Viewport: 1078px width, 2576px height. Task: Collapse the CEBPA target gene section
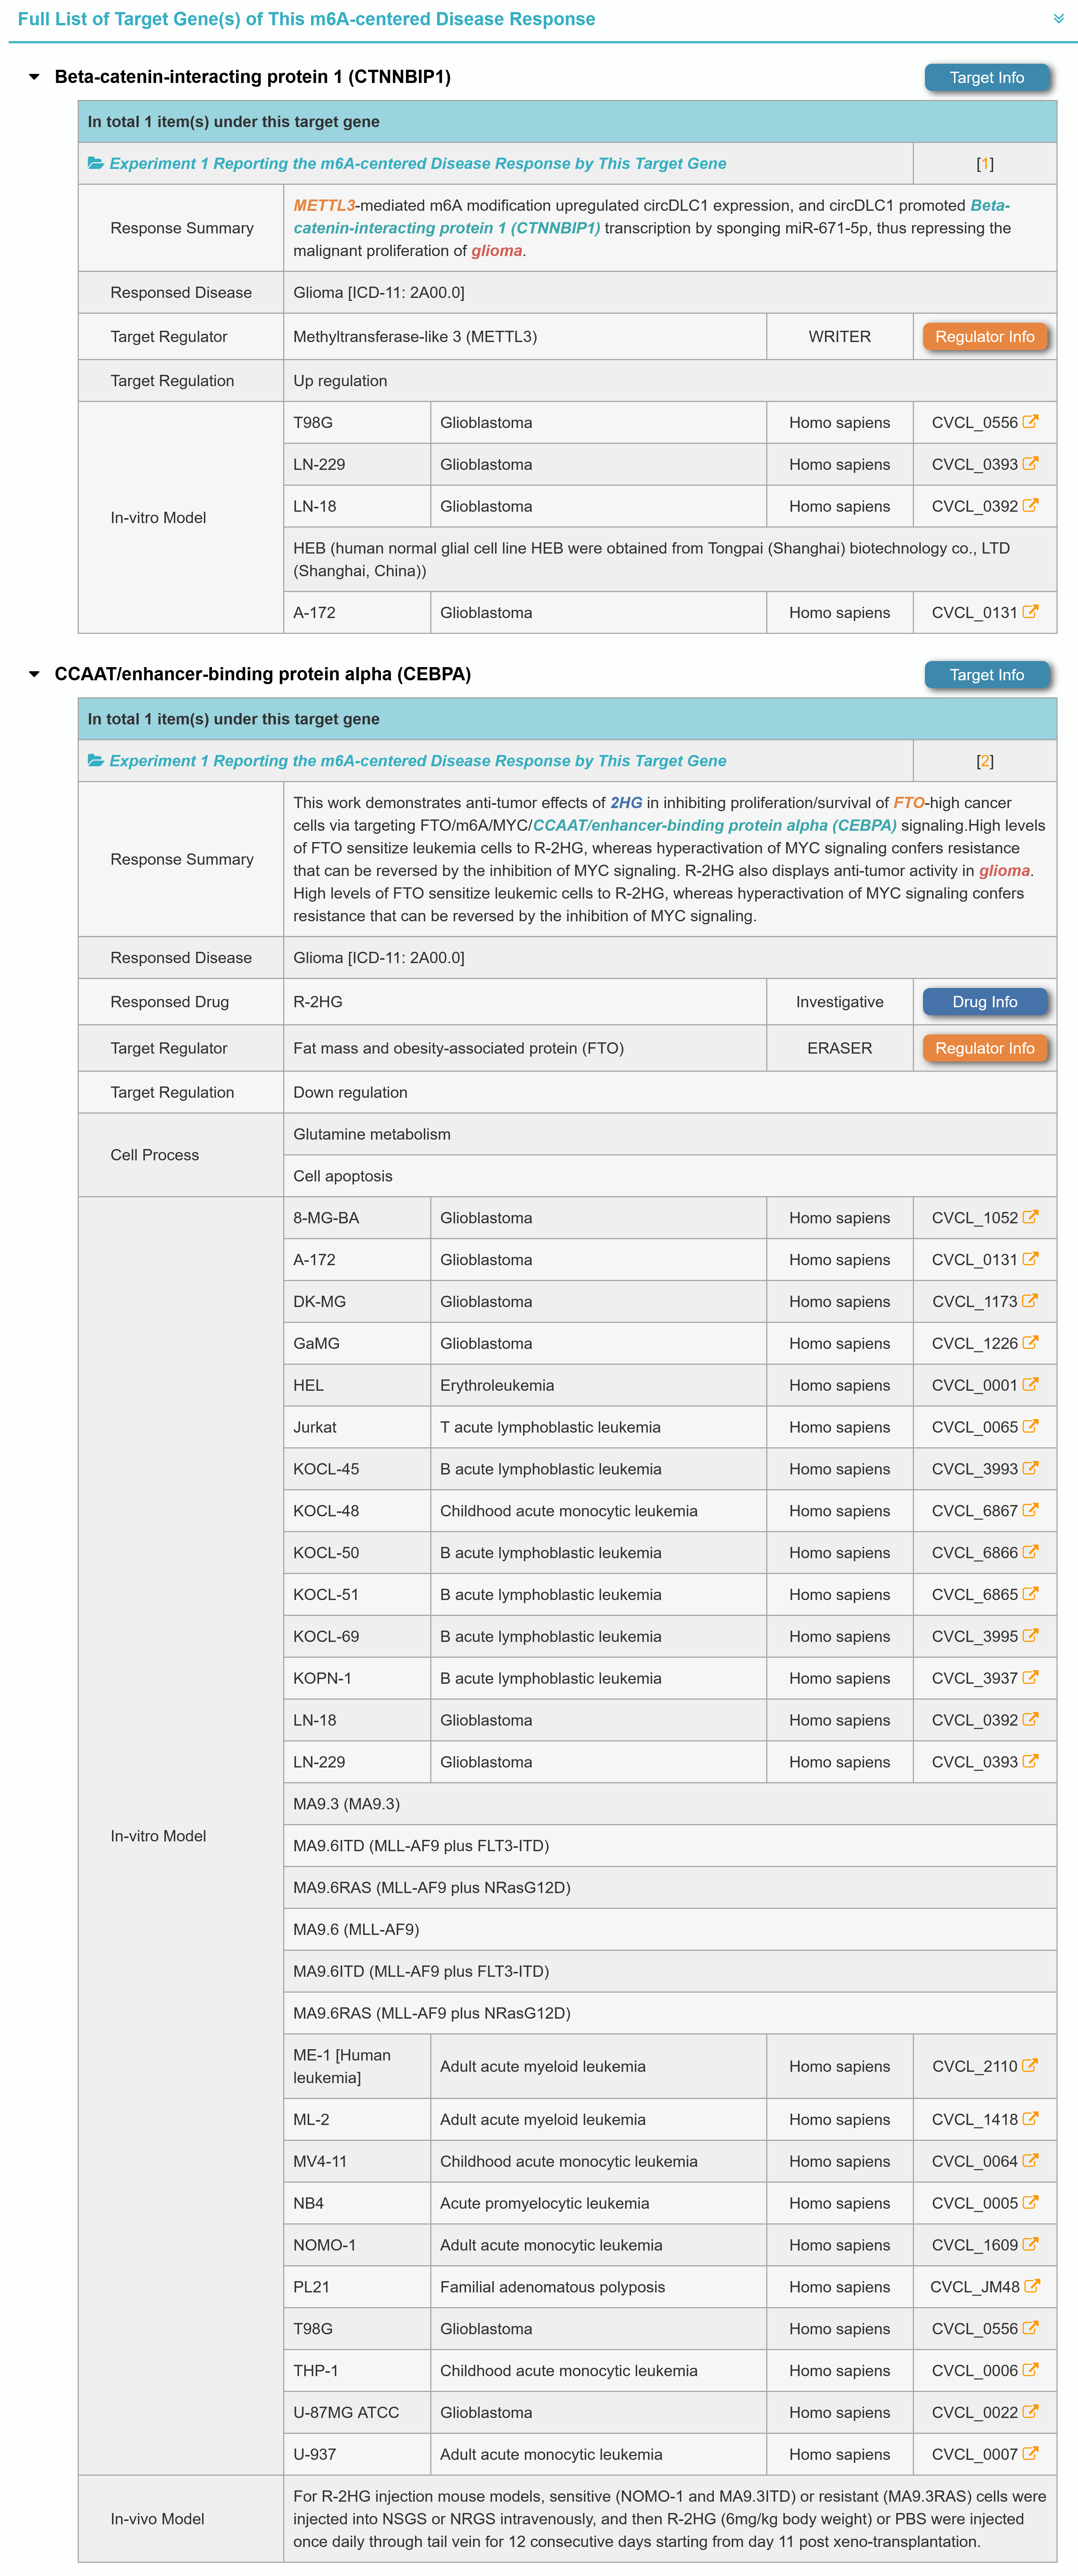click(34, 674)
